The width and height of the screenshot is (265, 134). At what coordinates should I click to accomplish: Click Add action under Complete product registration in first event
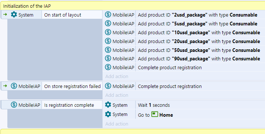pos(117,76)
